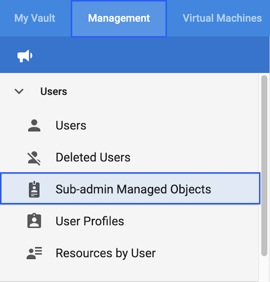This screenshot has height=282, width=270.
Task: Select the Sub-admin Managed Objects label
Action: click(133, 189)
